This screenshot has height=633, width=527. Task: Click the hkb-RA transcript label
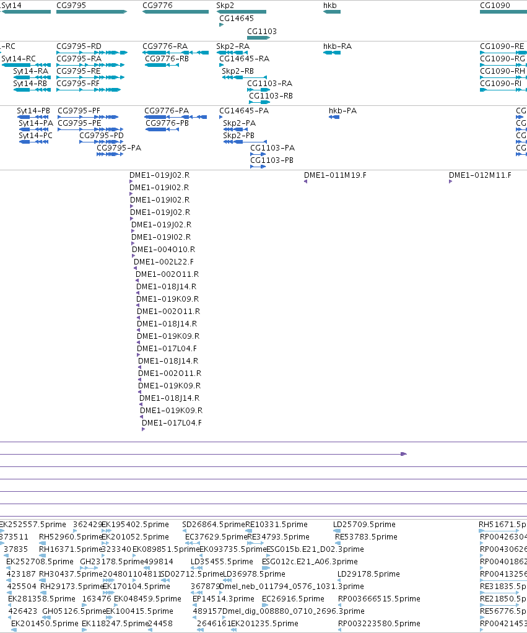(338, 46)
